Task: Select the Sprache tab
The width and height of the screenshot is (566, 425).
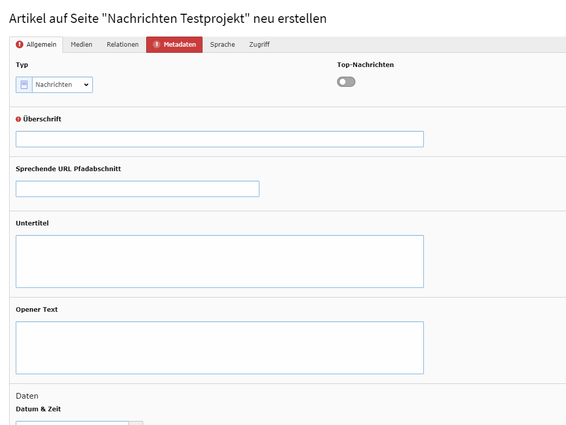Action: (222, 45)
